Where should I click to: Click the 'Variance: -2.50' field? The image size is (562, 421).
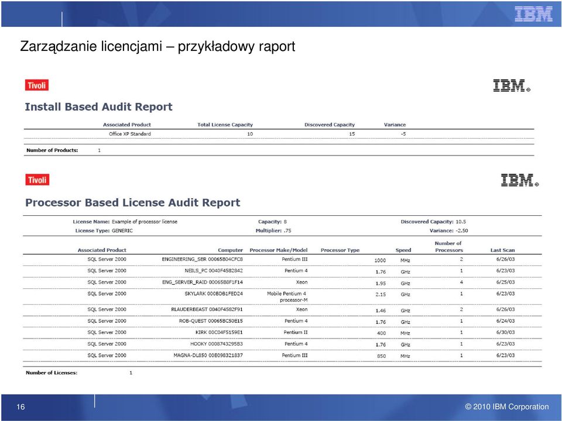click(449, 230)
